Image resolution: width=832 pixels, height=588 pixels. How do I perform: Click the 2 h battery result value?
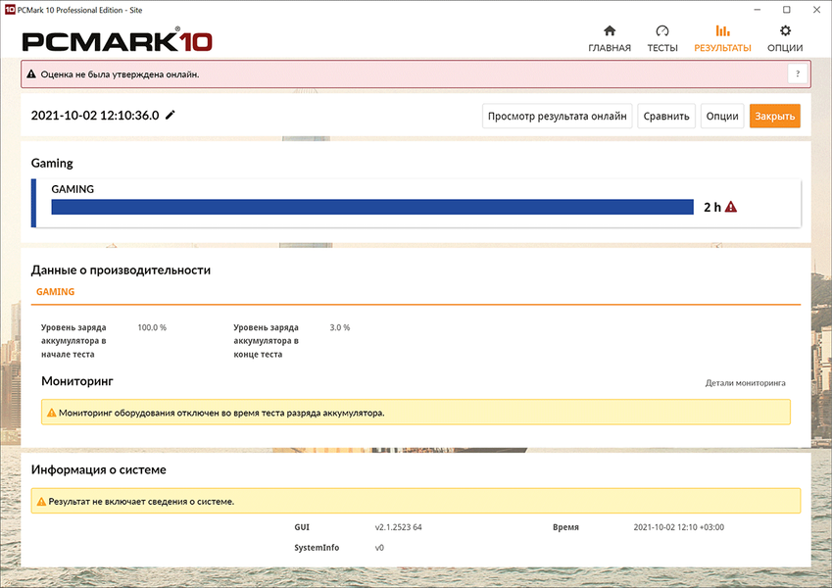click(712, 207)
